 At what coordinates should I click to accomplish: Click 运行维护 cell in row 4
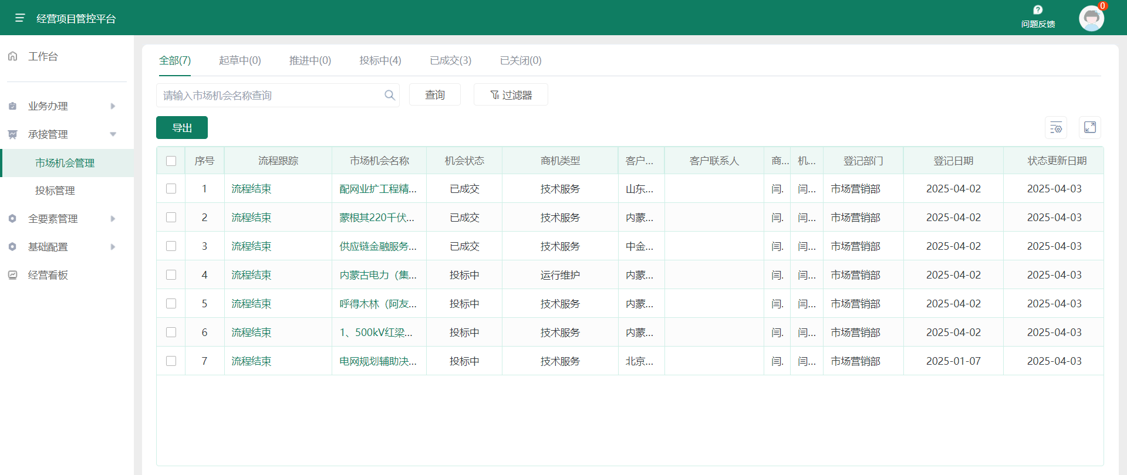pos(560,275)
